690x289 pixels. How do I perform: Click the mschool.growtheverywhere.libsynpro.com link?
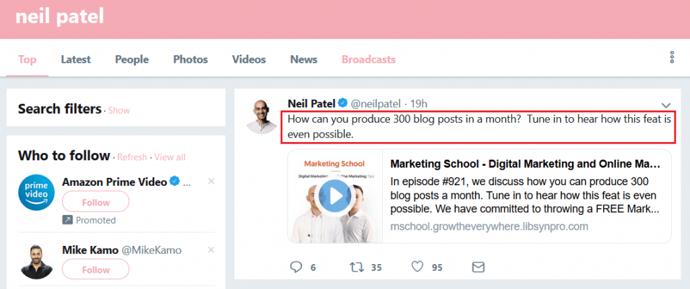click(489, 226)
